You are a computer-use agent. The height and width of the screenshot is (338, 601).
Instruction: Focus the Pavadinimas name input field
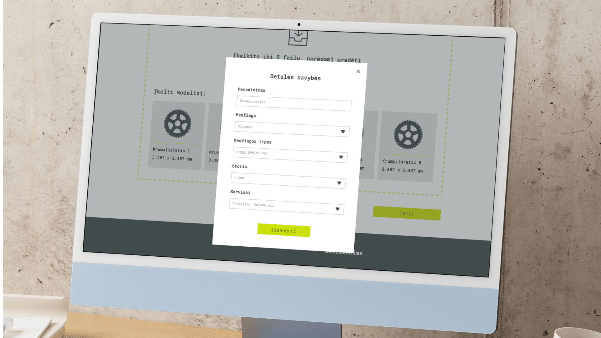294,104
